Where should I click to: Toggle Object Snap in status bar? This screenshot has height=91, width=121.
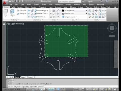pyautogui.click(x=41, y=89)
